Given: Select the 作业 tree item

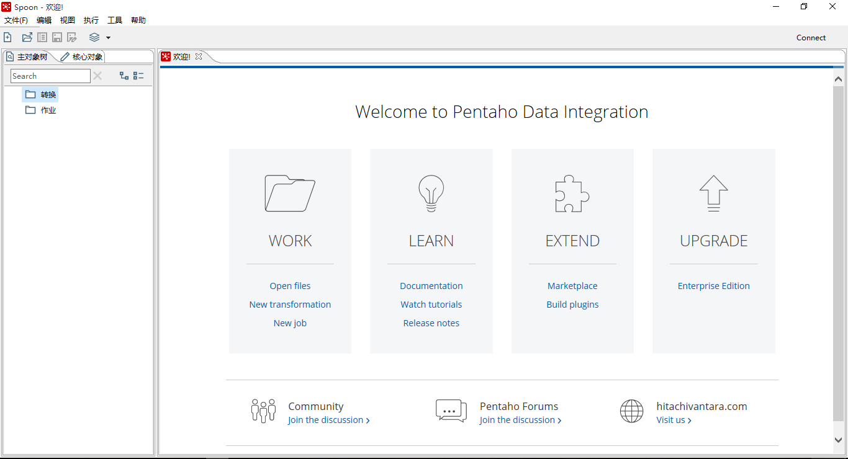Looking at the screenshot, I should point(40,110).
